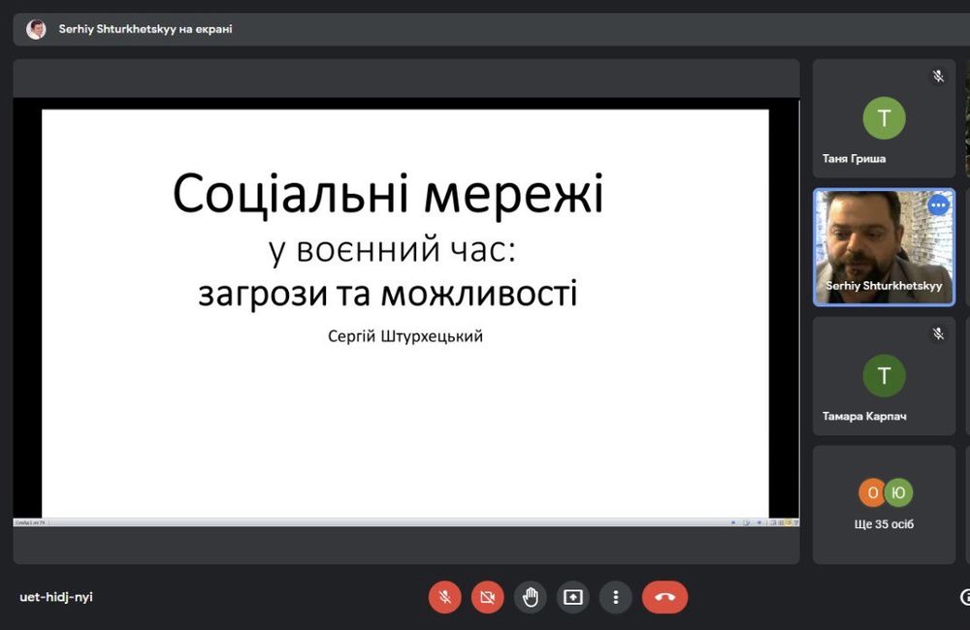This screenshot has width=970, height=630.
Task: Select Тамара Карпач's green avatar
Action: point(884,376)
